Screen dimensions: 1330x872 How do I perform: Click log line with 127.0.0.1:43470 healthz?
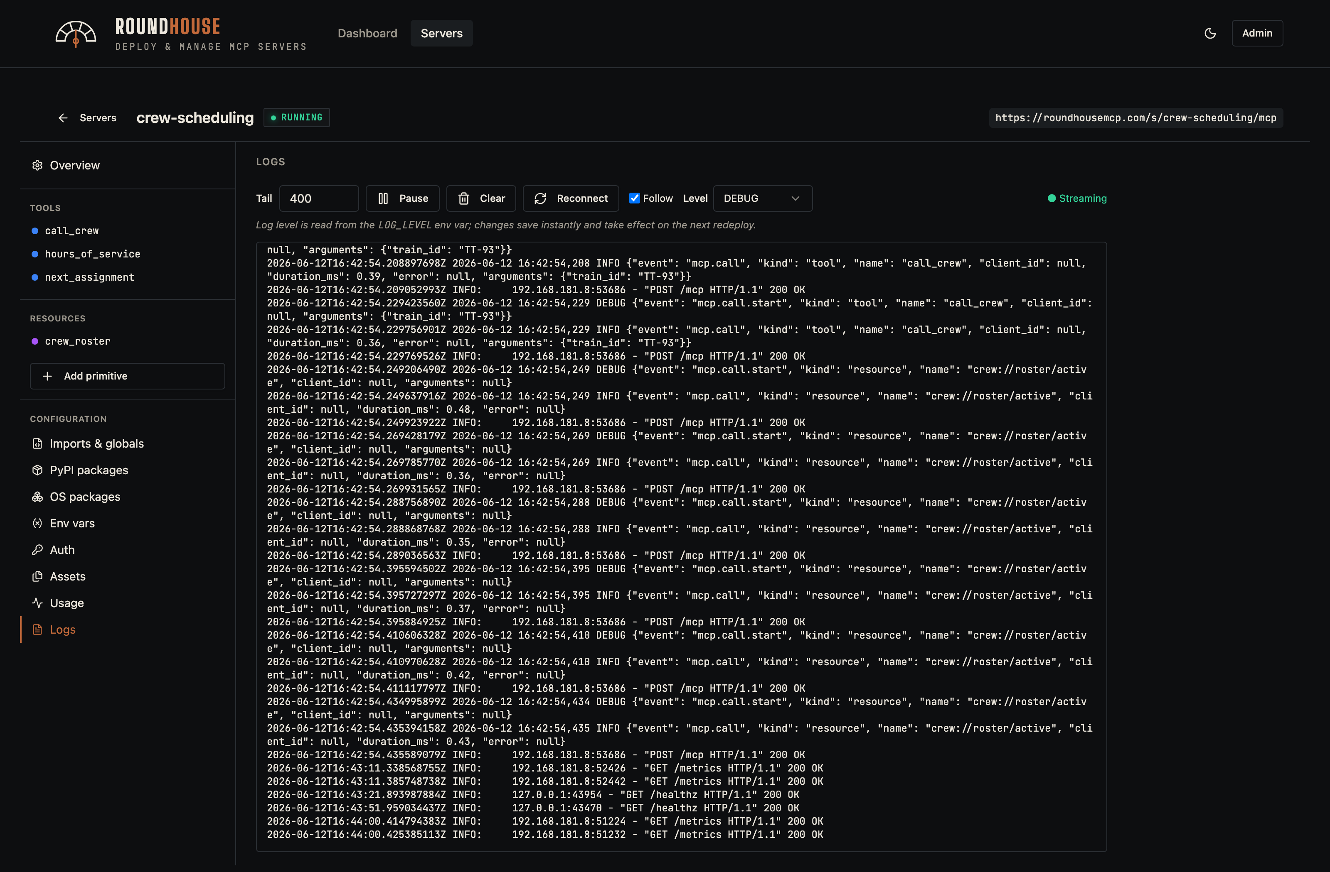tap(533, 808)
